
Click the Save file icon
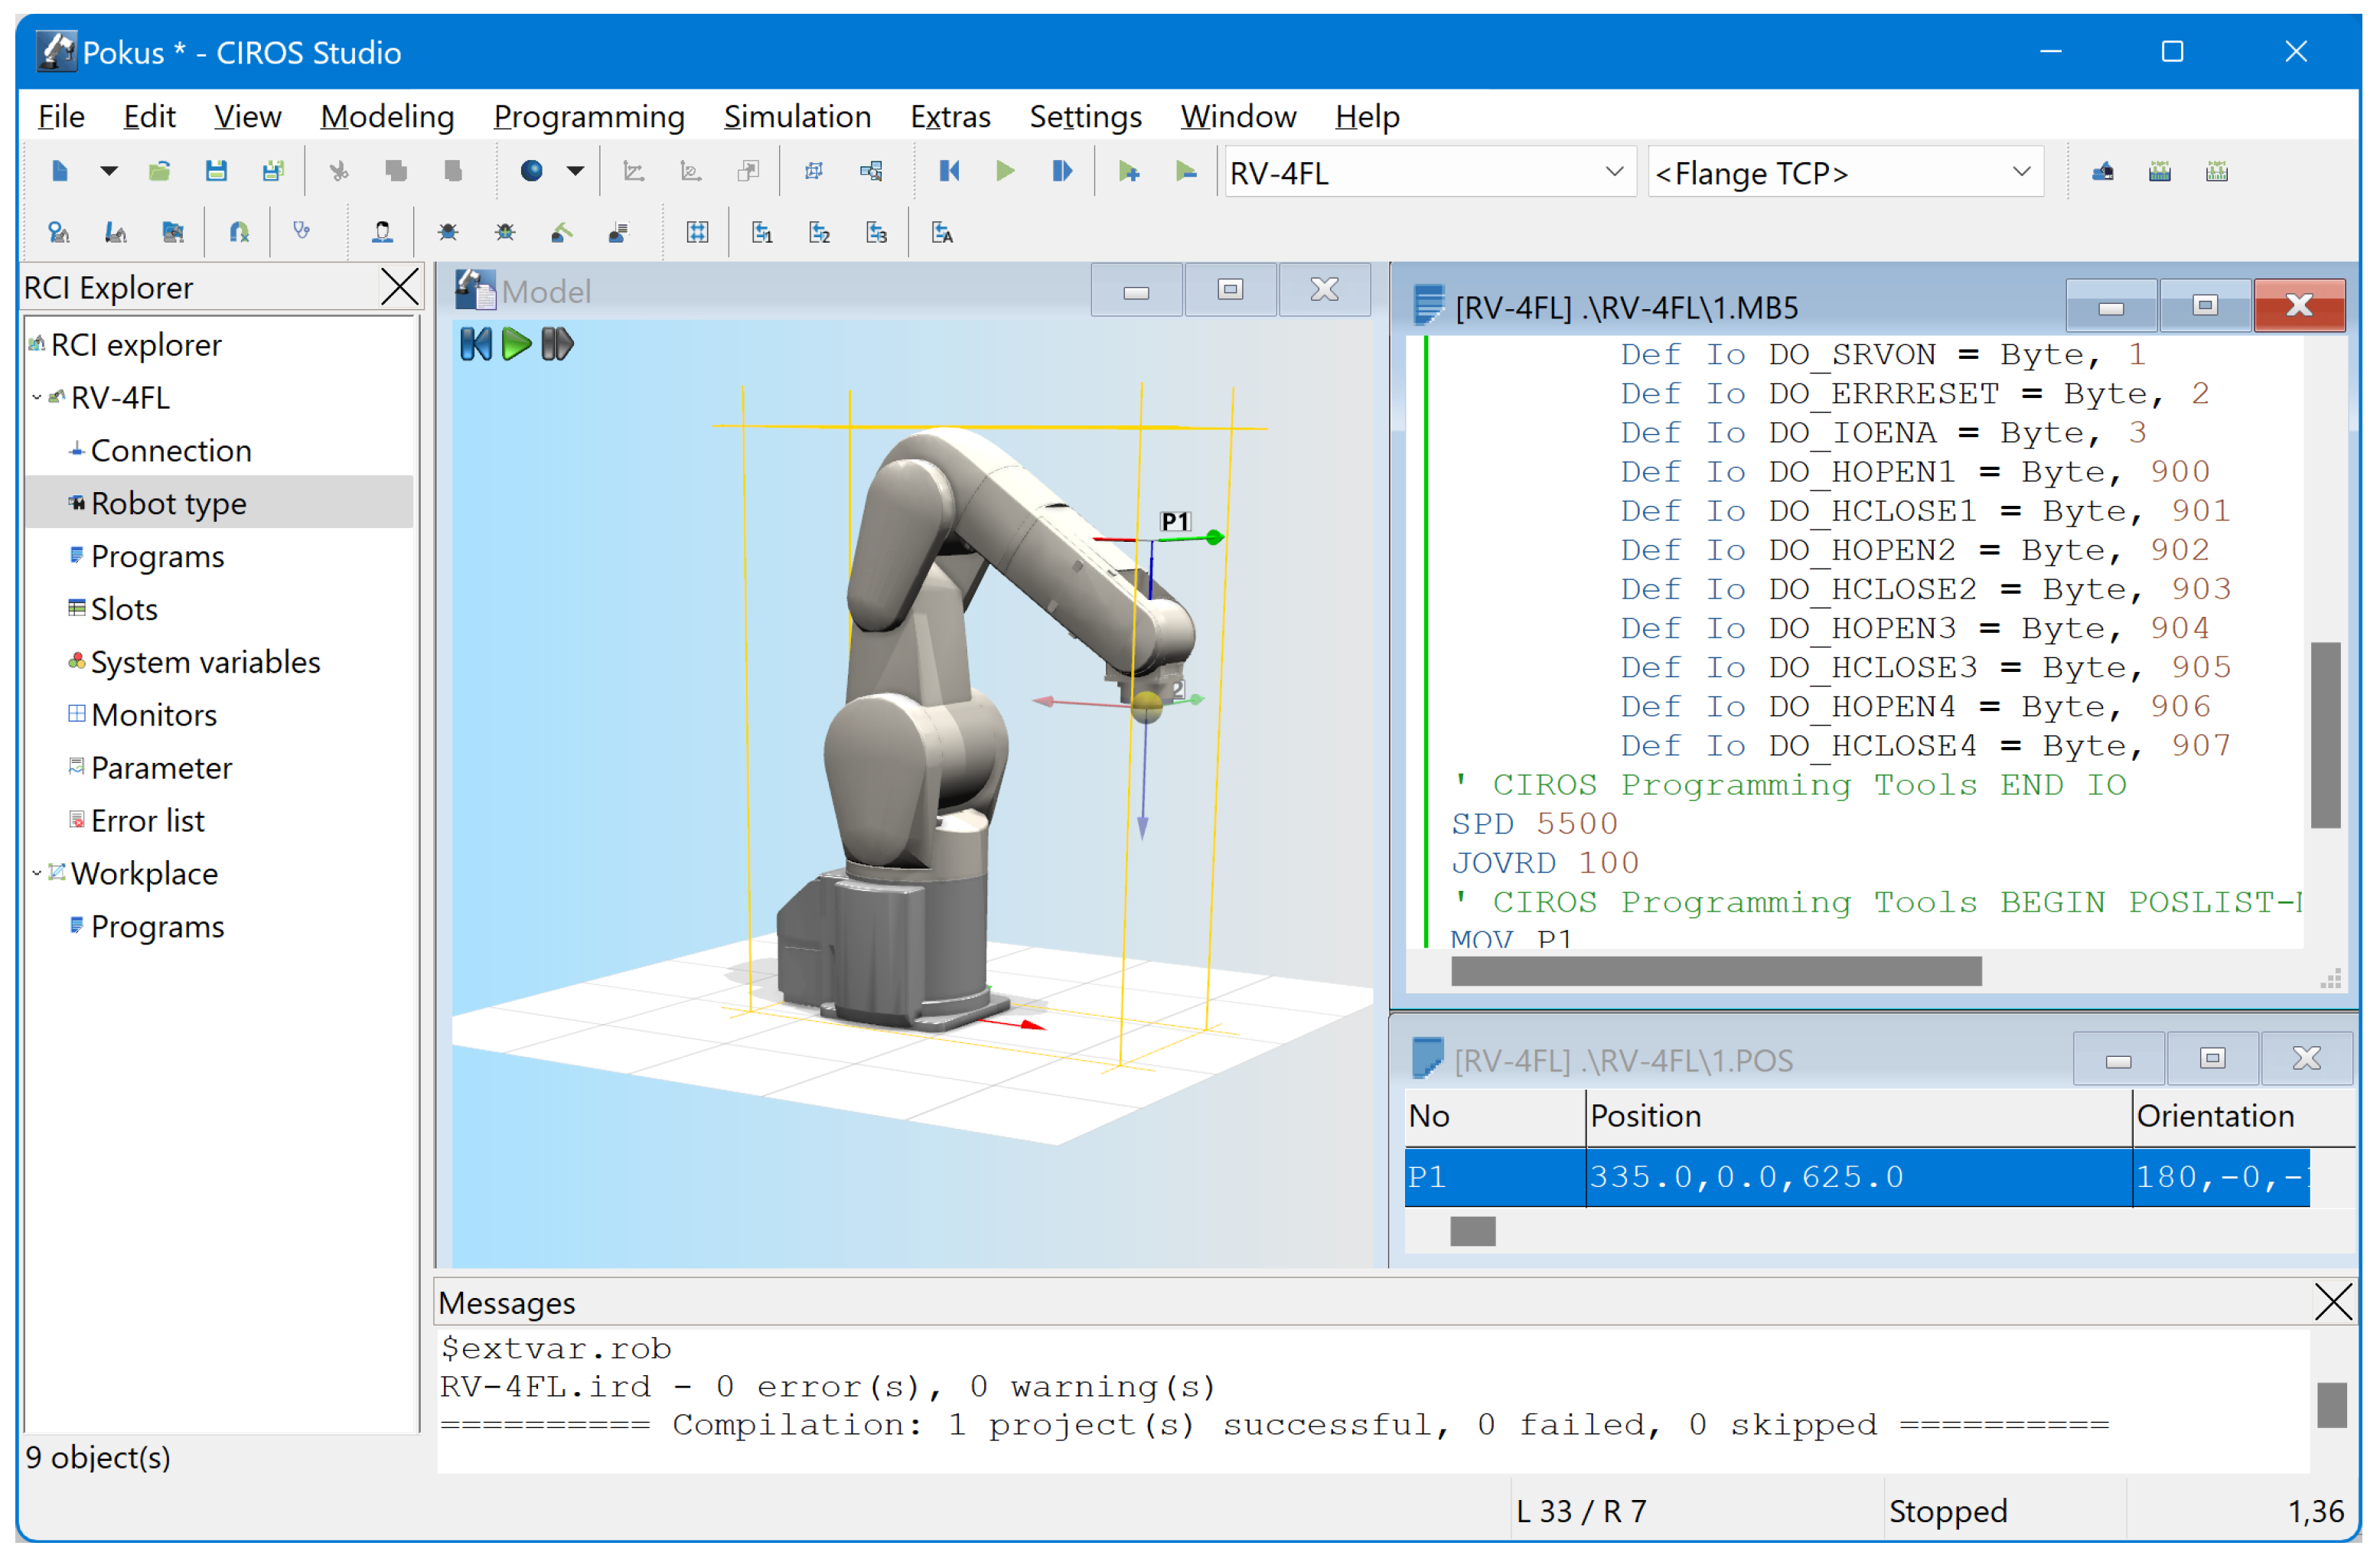(x=216, y=172)
